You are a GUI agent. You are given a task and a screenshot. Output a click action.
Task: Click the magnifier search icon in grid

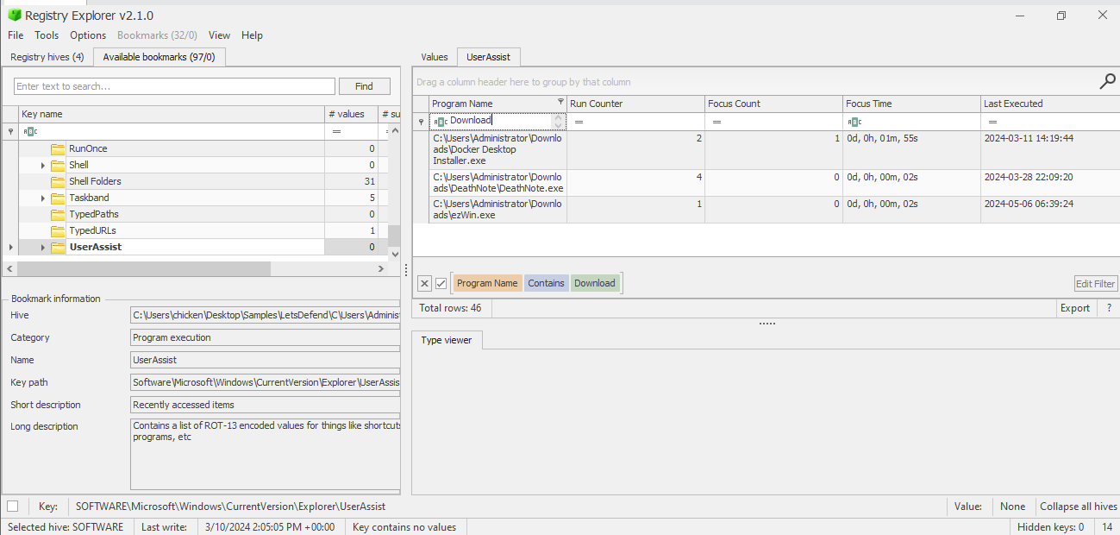point(1107,82)
